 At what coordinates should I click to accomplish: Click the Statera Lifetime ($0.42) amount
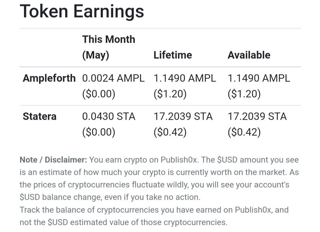click(170, 132)
